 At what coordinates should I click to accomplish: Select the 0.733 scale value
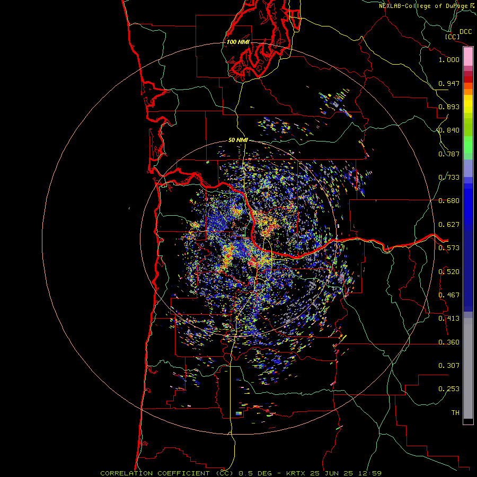click(x=449, y=178)
